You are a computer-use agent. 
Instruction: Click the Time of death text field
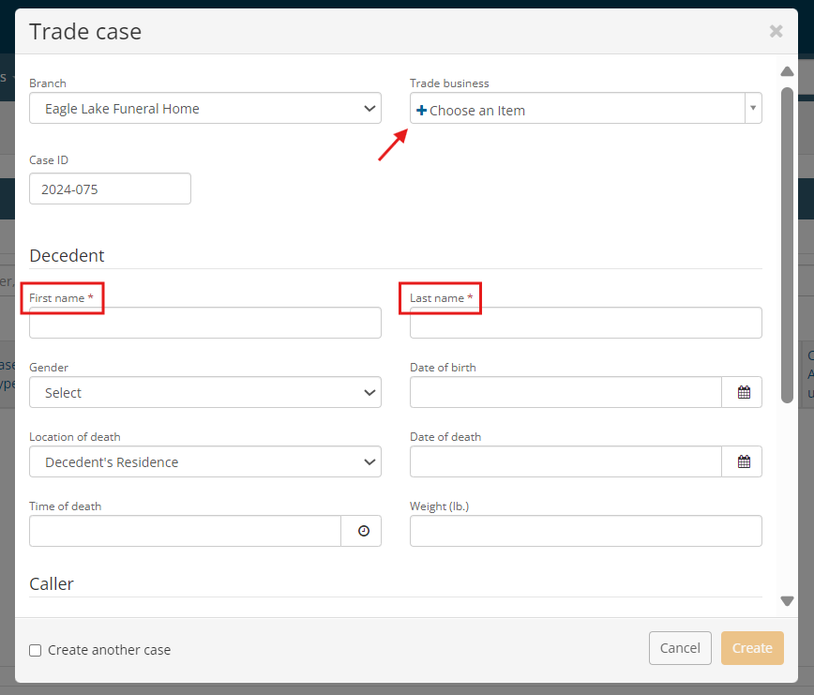185,531
